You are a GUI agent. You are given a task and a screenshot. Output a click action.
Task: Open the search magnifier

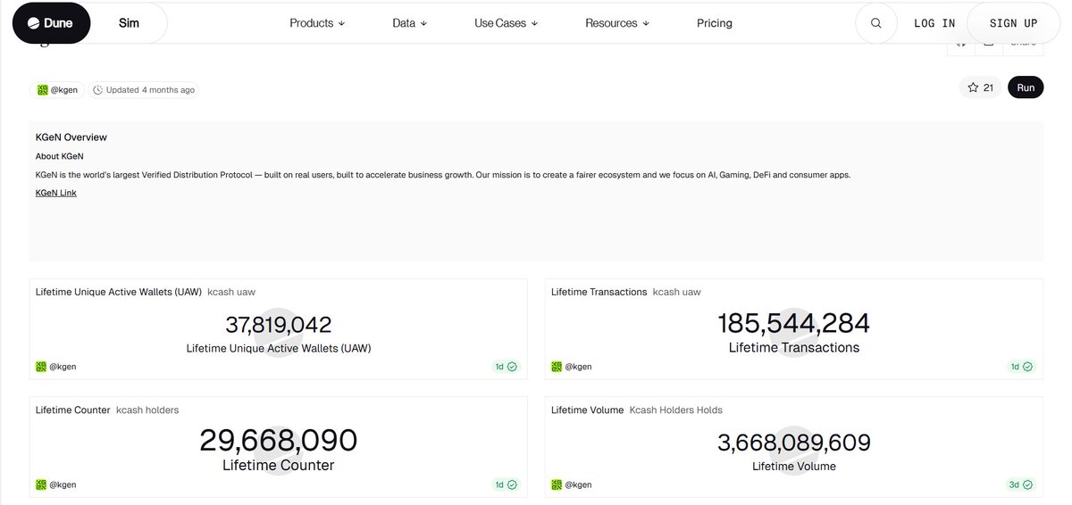tap(876, 23)
